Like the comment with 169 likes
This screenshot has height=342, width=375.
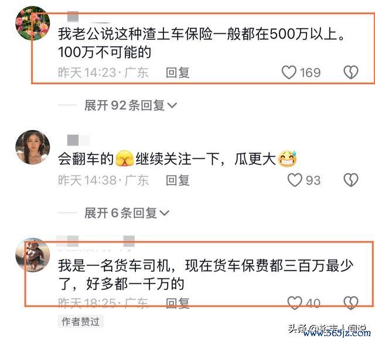pos(289,72)
